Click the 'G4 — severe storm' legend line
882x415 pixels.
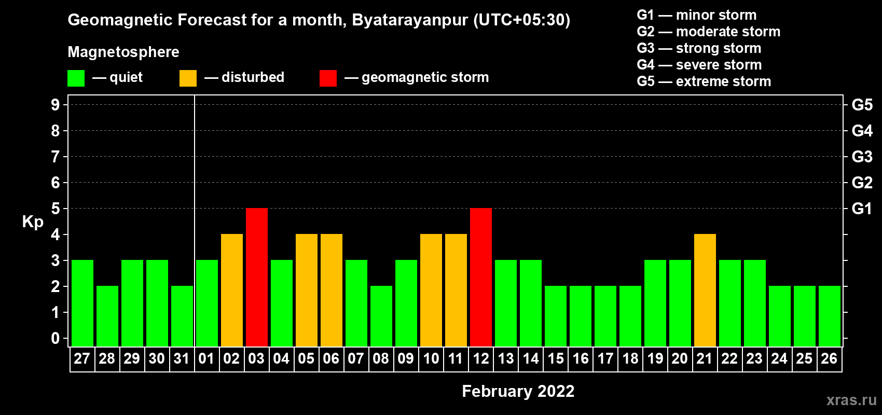[699, 65]
